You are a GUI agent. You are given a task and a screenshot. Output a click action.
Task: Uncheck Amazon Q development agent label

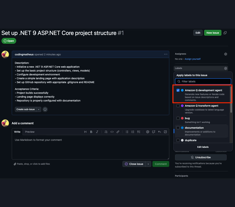tap(178, 90)
